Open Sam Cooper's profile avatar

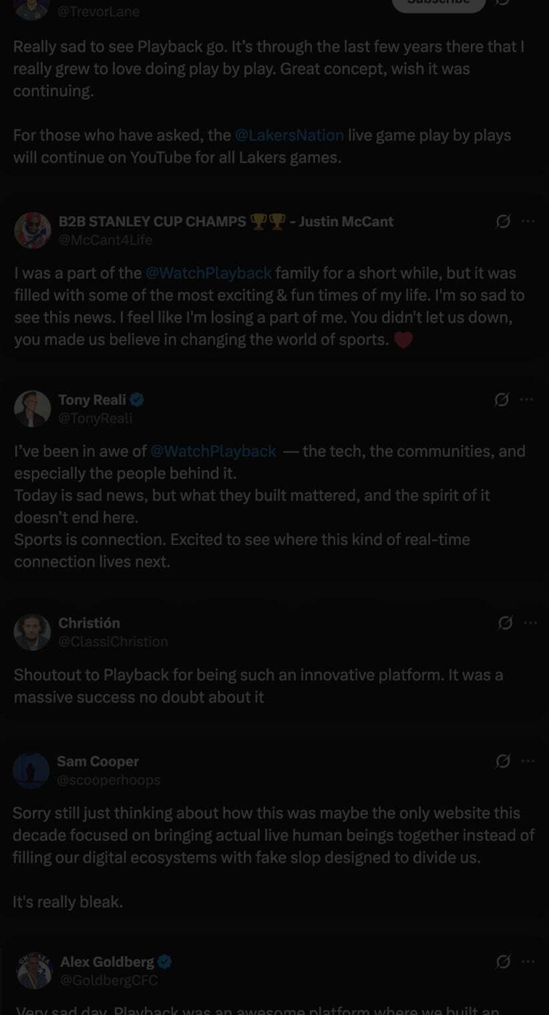pos(31,770)
